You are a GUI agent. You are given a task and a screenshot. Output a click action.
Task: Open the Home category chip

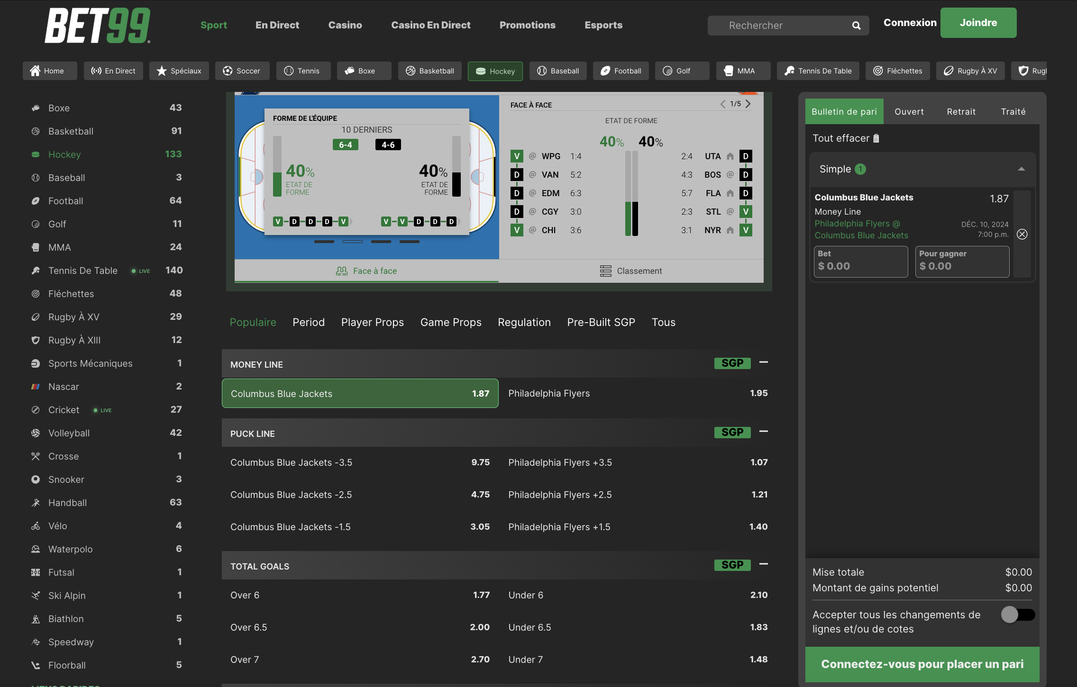(50, 71)
